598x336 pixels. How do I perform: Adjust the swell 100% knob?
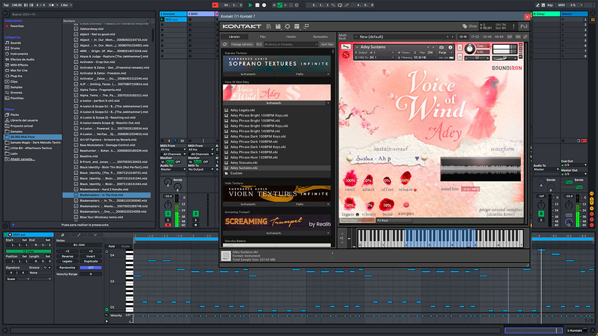[350, 180]
